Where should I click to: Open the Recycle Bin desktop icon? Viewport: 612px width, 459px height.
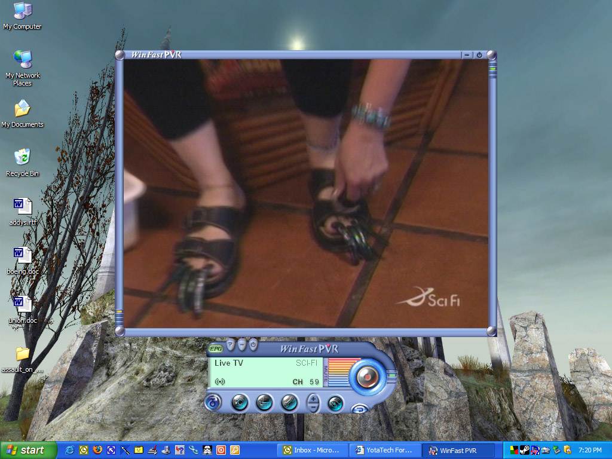pyautogui.click(x=22, y=163)
